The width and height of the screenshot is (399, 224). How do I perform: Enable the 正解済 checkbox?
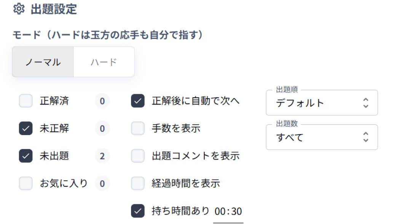click(x=26, y=101)
